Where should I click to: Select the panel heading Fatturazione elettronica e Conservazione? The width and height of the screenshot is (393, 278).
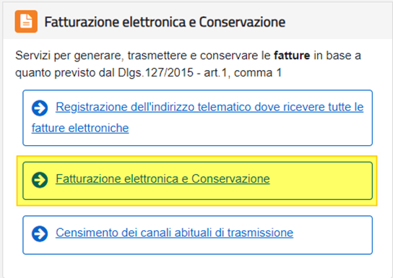[x=165, y=22]
